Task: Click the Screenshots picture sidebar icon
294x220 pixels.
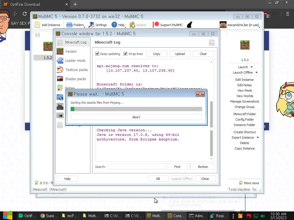Action: point(60,115)
